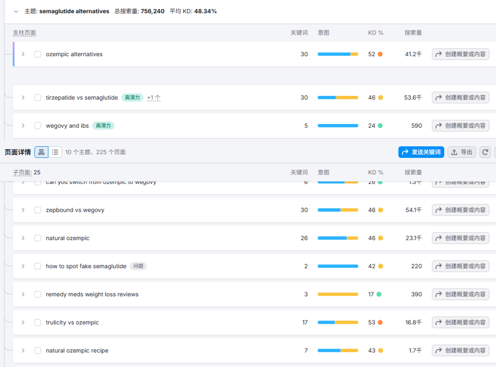Screen dimensions: 496x367
Task: Click orange KD dot for ozempic alternatives
Action: tap(380, 54)
